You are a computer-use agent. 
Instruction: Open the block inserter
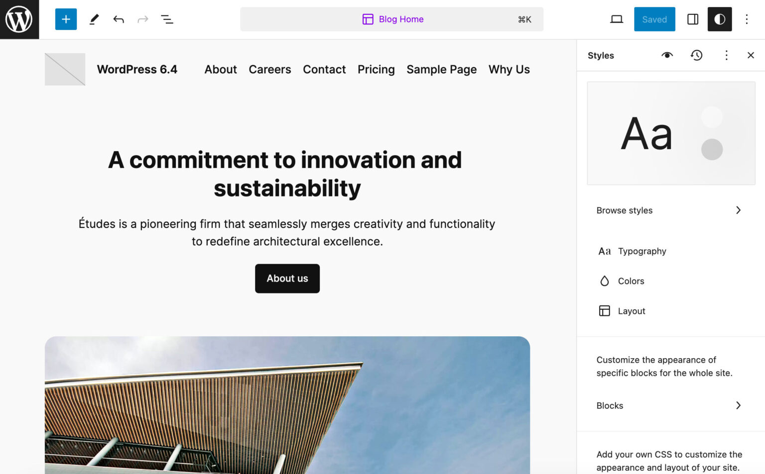(66, 19)
